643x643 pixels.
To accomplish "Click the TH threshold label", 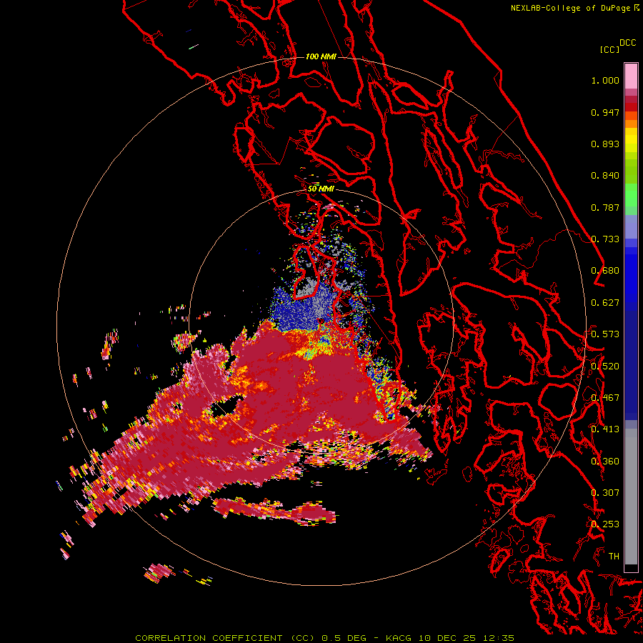I will pyautogui.click(x=614, y=557).
